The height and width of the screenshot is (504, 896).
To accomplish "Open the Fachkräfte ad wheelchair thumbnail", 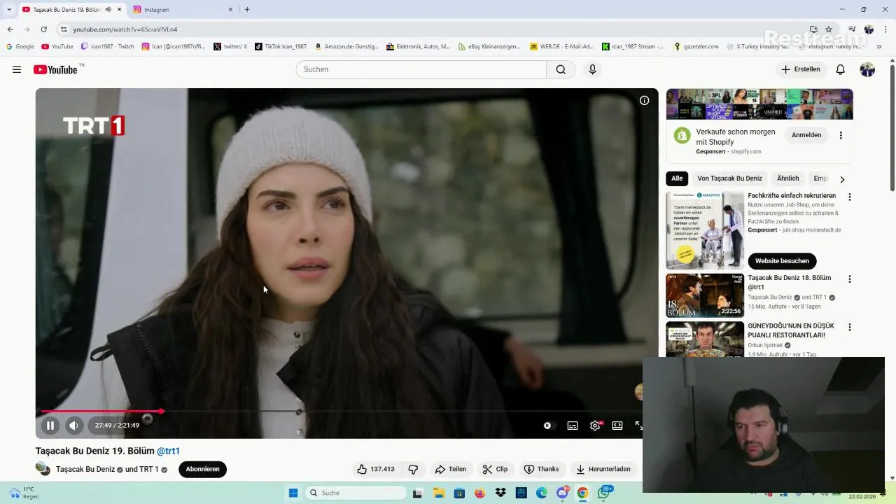I will click(705, 230).
